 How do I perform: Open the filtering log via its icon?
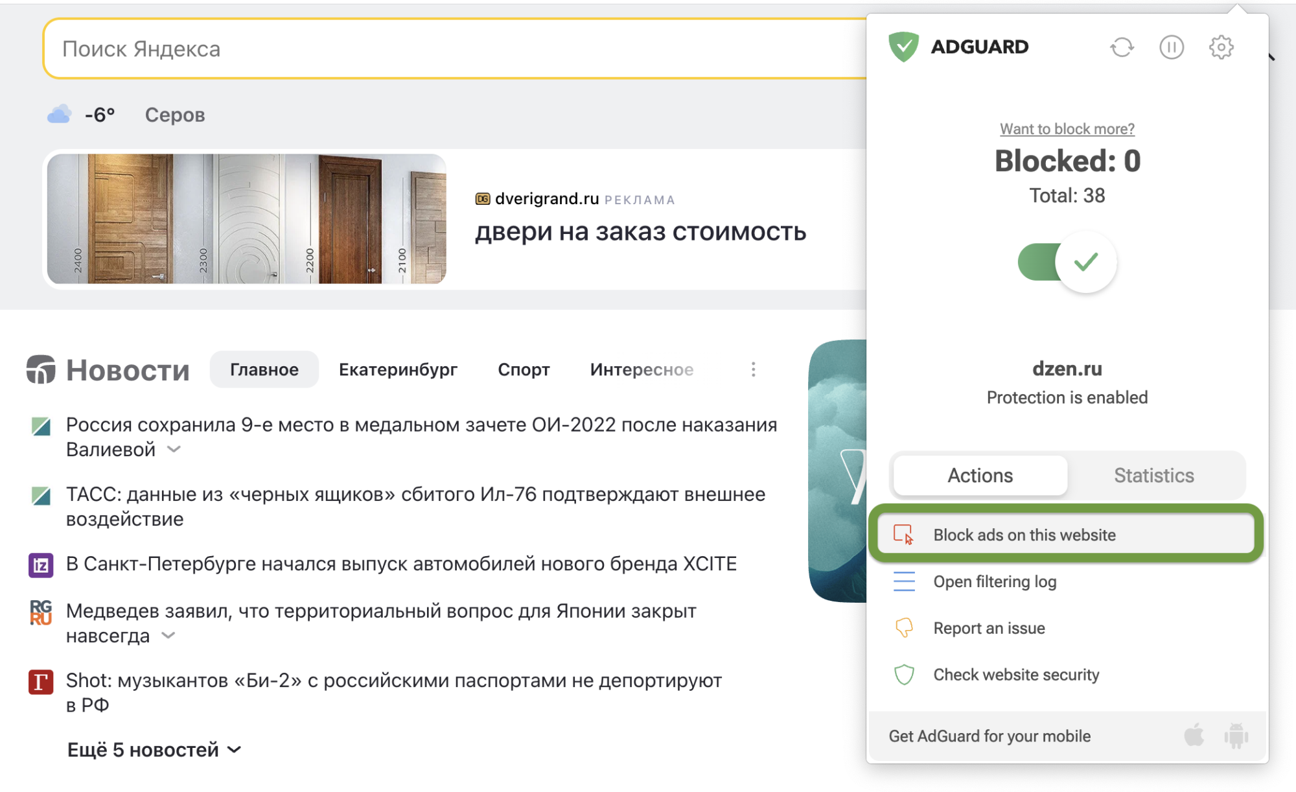[x=903, y=581]
